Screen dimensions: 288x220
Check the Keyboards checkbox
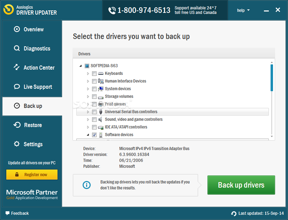click(x=94, y=73)
